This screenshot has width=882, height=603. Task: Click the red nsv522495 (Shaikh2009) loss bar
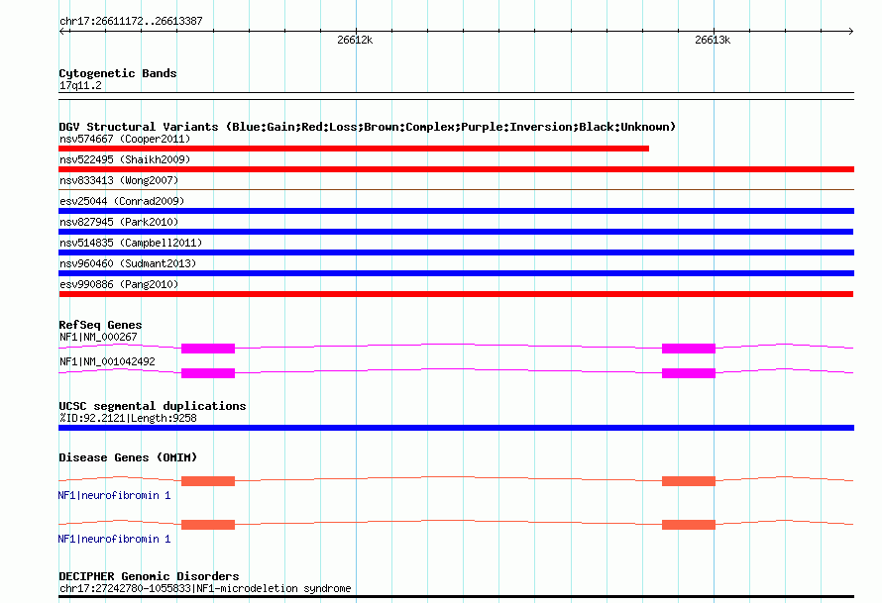click(x=456, y=169)
